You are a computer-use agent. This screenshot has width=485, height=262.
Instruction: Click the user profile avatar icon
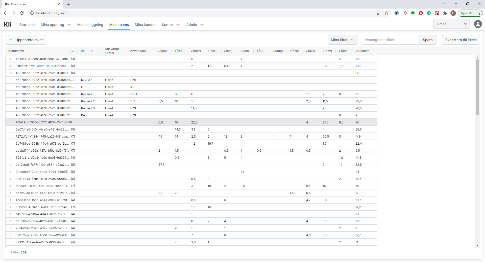coord(477,24)
